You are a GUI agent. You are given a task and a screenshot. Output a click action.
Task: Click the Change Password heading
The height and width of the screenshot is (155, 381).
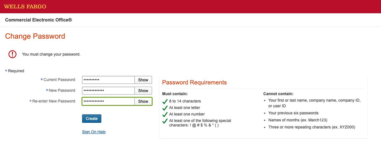point(35,36)
